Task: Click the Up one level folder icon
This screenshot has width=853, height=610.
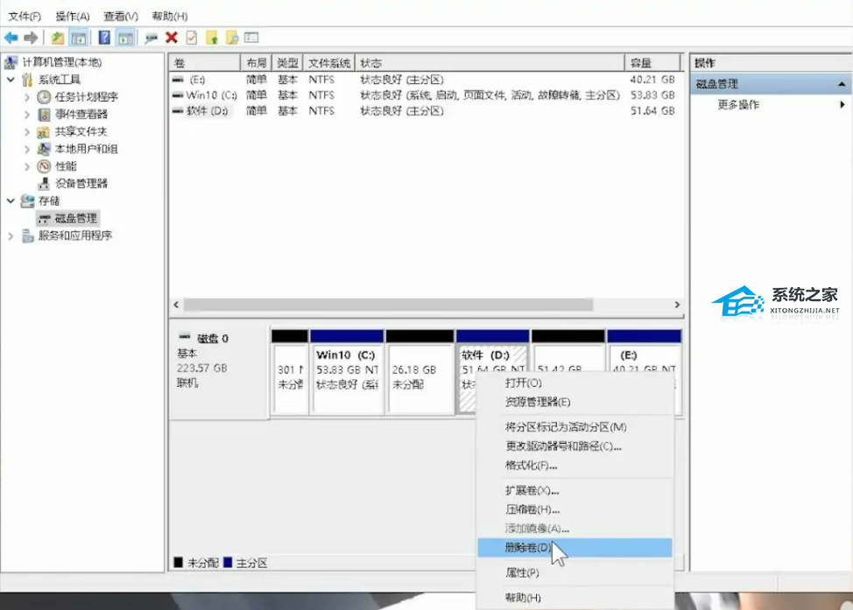Action: [x=58, y=38]
